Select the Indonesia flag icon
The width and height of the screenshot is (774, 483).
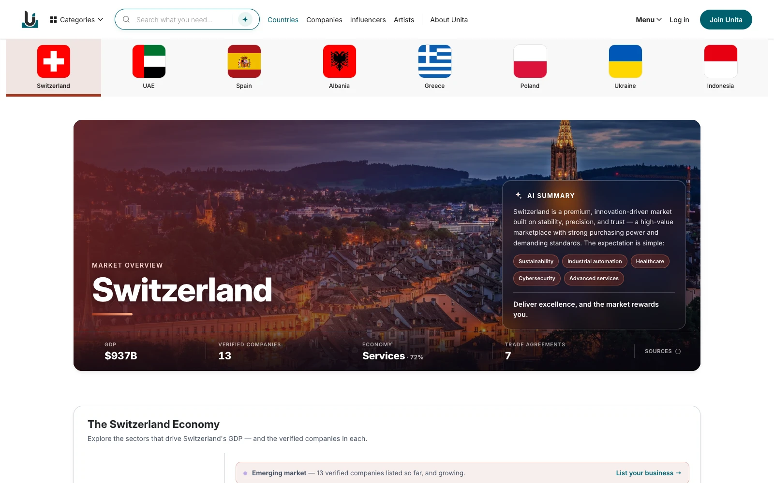pyautogui.click(x=721, y=61)
